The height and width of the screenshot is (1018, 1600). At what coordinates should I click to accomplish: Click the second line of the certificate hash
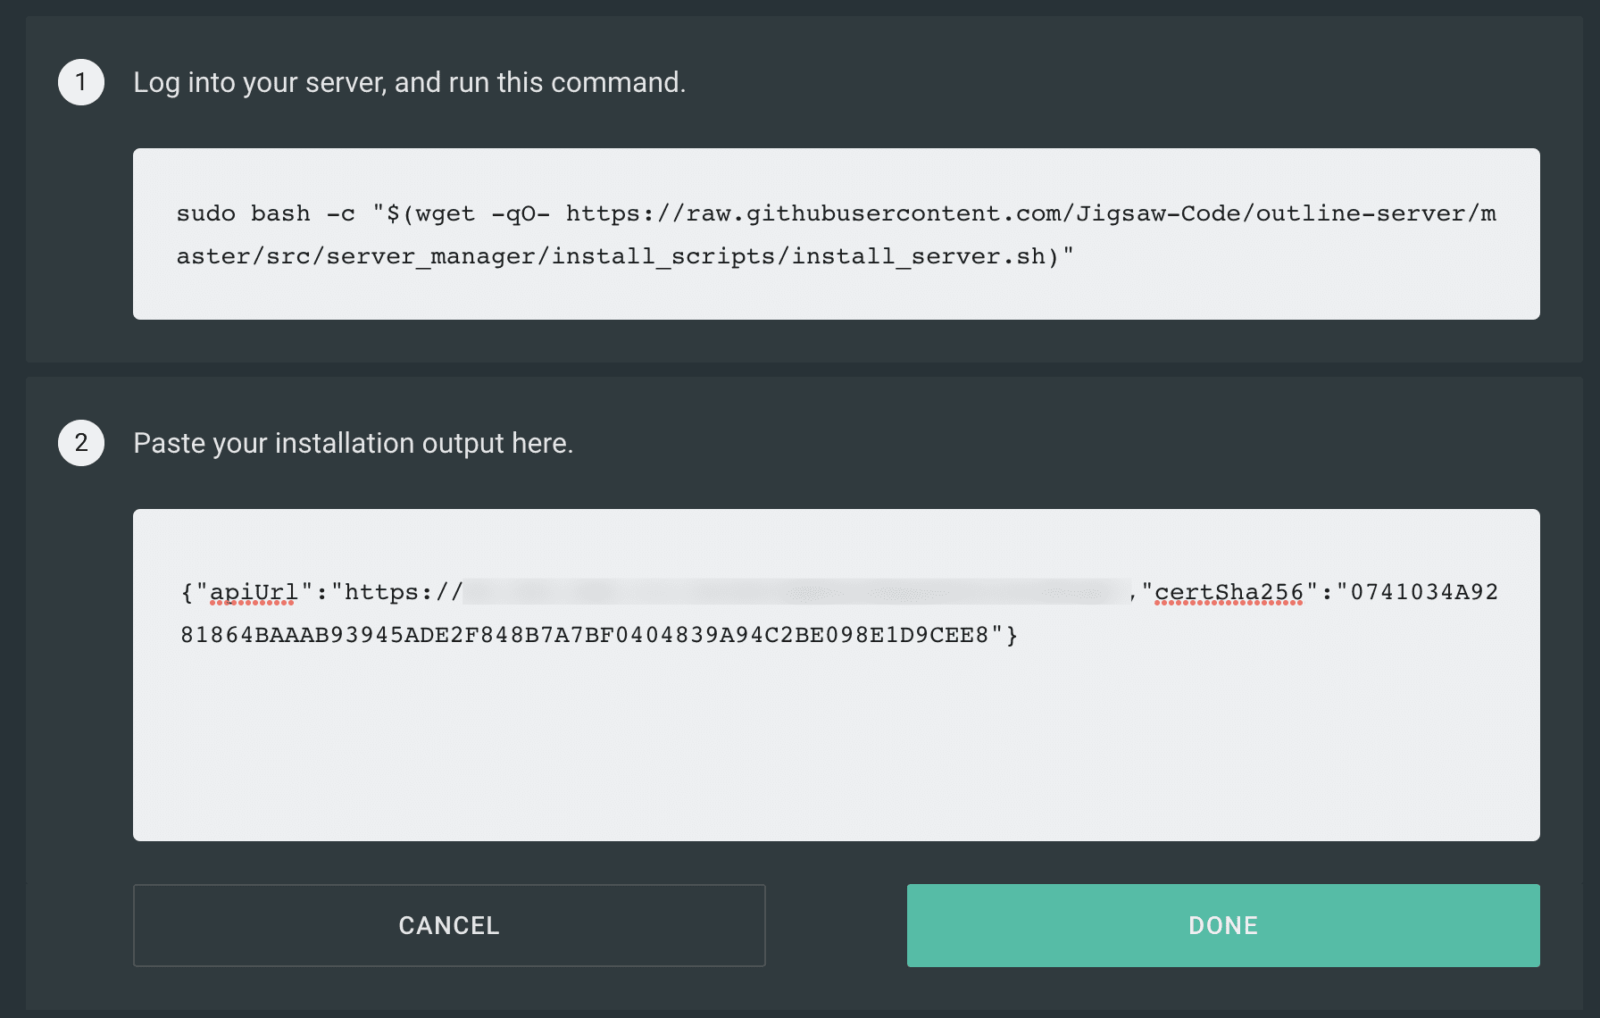click(x=585, y=635)
